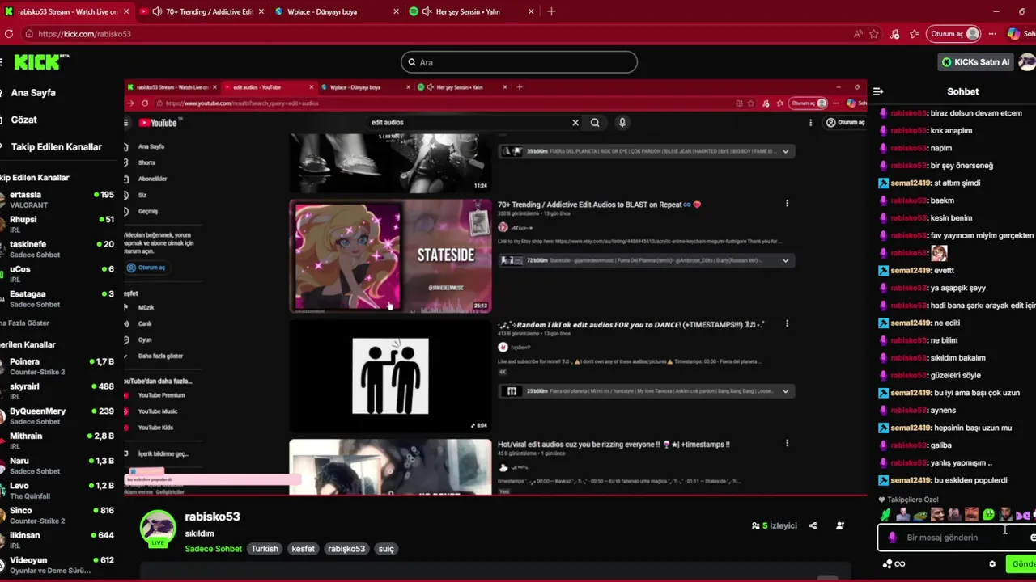Image resolution: width=1036 pixels, height=582 pixels.
Task: Click the Sadece Sohbet category link under rabisko53
Action: [213, 549]
